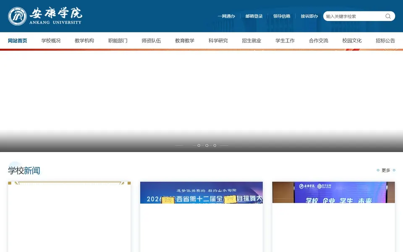Click the Ankang University logo

coord(45,16)
